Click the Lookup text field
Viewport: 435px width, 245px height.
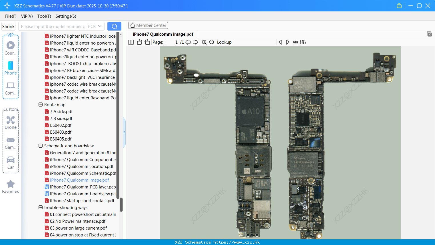pos(255,42)
